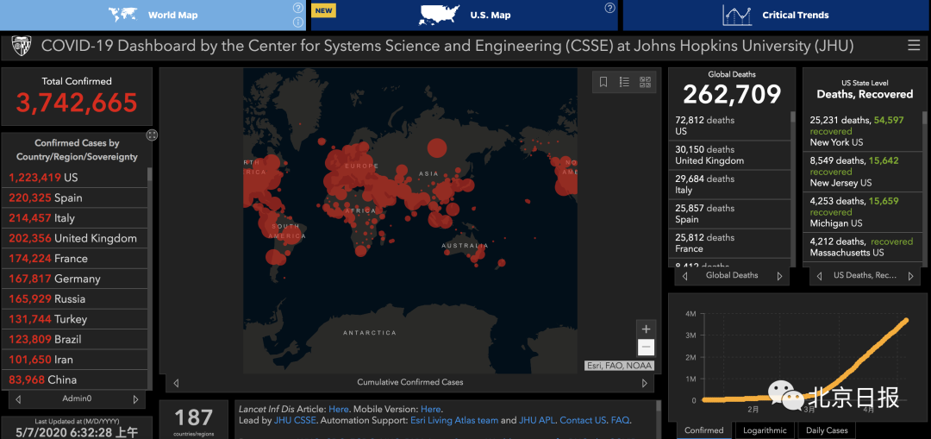This screenshot has height=439, width=931.
Task: Zoom in on the map with plus
Action: (646, 329)
